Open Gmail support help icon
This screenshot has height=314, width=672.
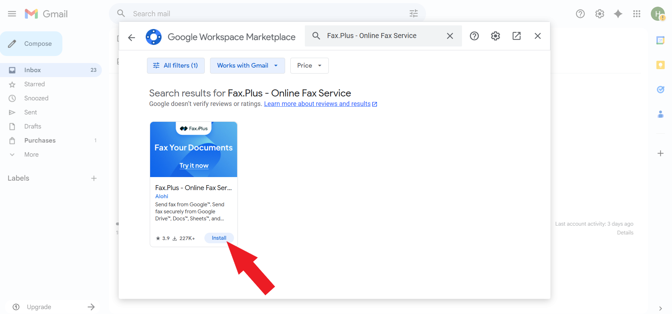(580, 14)
